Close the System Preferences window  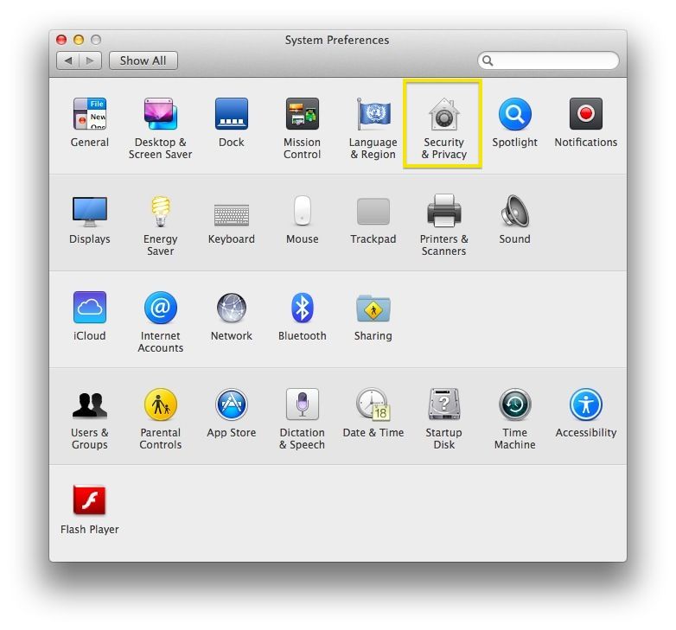point(61,40)
